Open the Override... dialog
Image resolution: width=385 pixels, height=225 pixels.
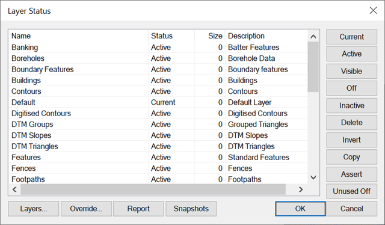coord(86,209)
